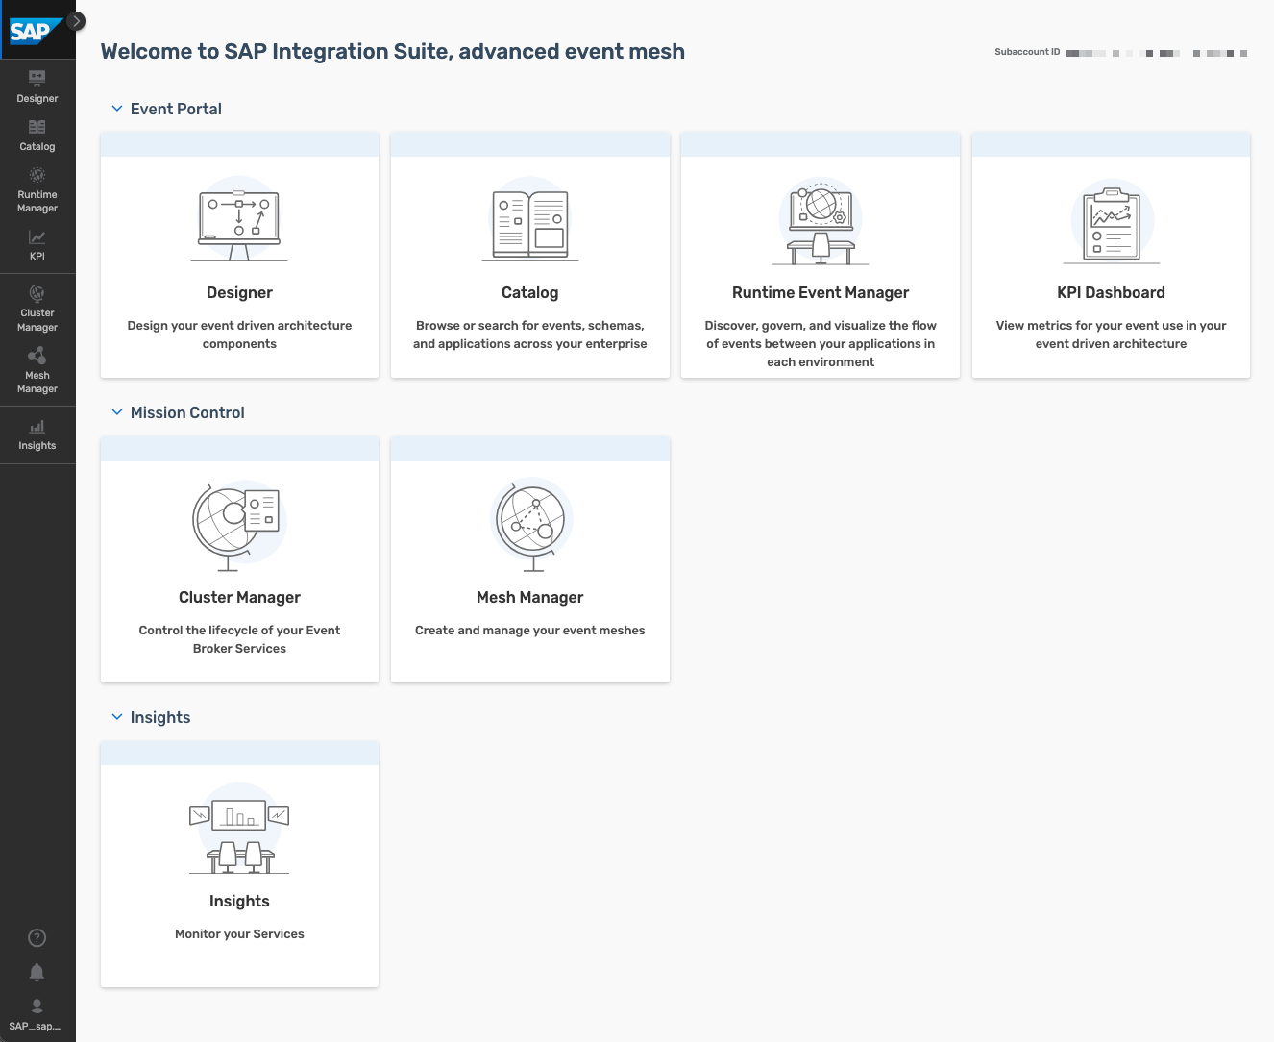Collapse the Insights section chevron
This screenshot has height=1042, width=1274.
117,717
